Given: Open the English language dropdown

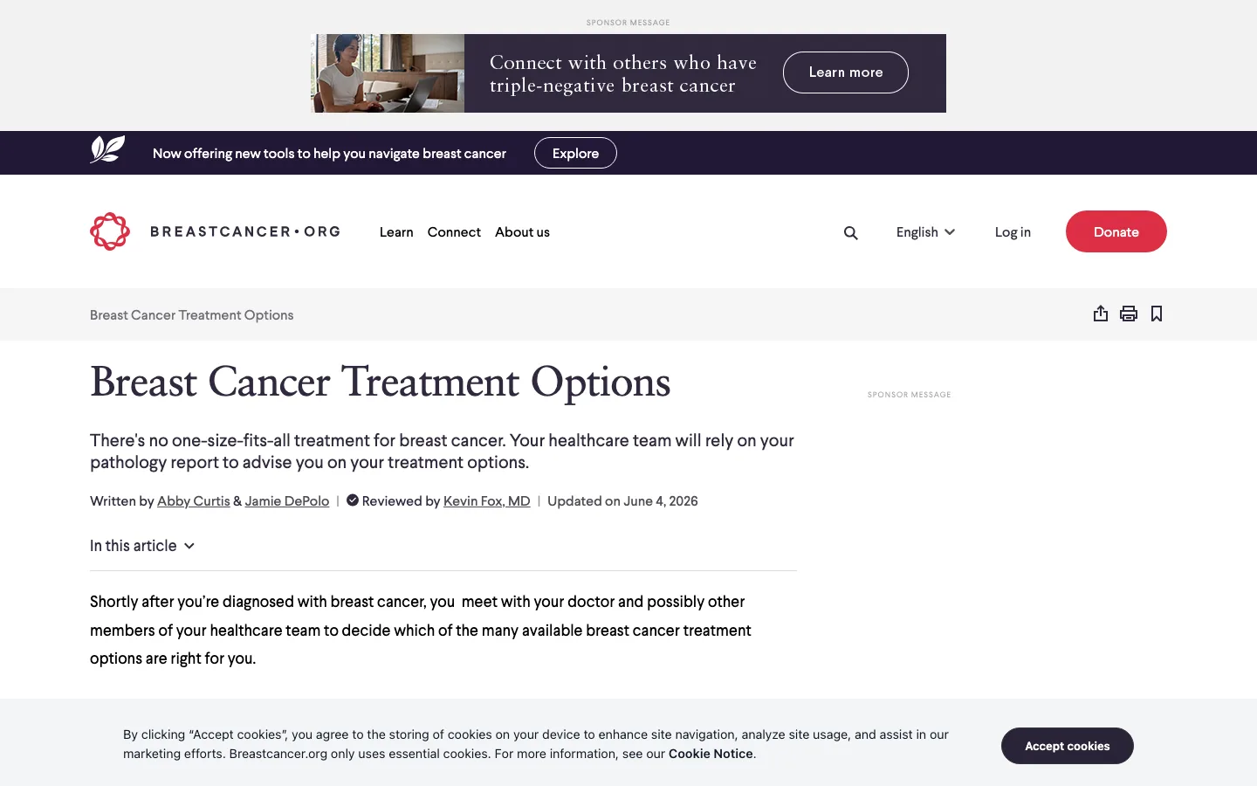Looking at the screenshot, I should tap(925, 232).
